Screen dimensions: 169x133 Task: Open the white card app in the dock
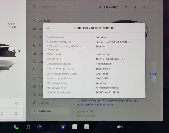[75, 127]
